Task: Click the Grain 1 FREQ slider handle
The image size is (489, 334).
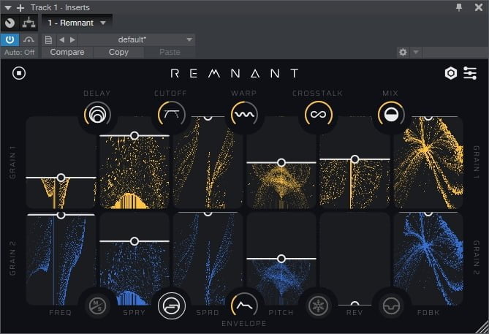Action: click(x=61, y=178)
